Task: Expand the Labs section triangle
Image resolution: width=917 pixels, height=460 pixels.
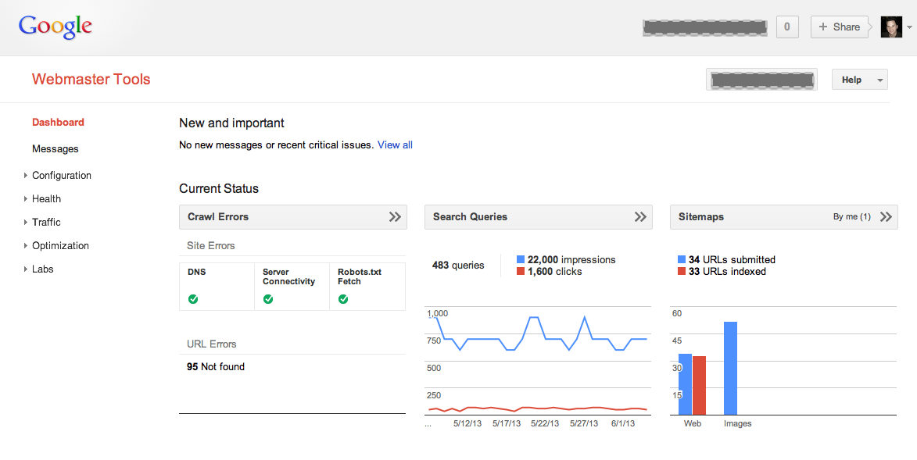Action: (x=25, y=269)
